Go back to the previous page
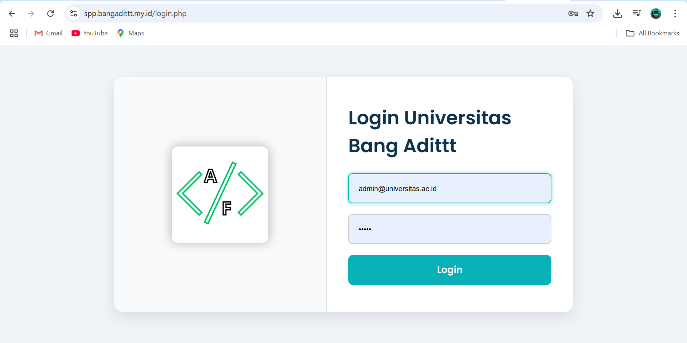This screenshot has height=343, width=687. point(12,14)
